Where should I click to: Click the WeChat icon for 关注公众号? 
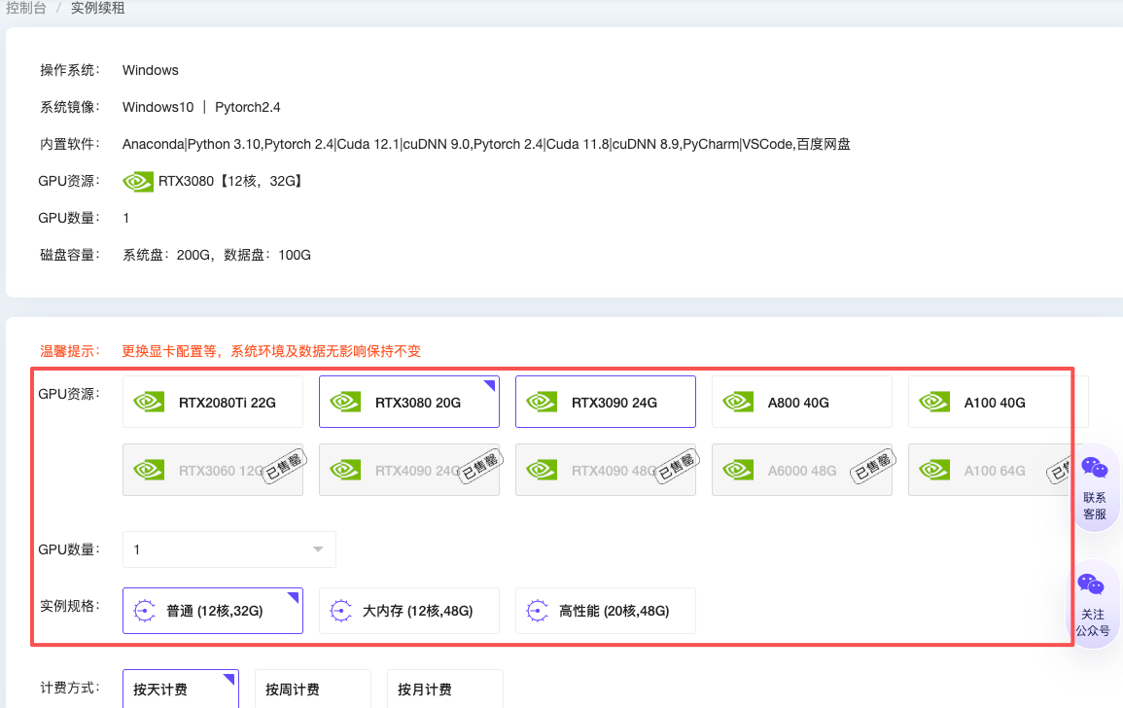pos(1091,585)
